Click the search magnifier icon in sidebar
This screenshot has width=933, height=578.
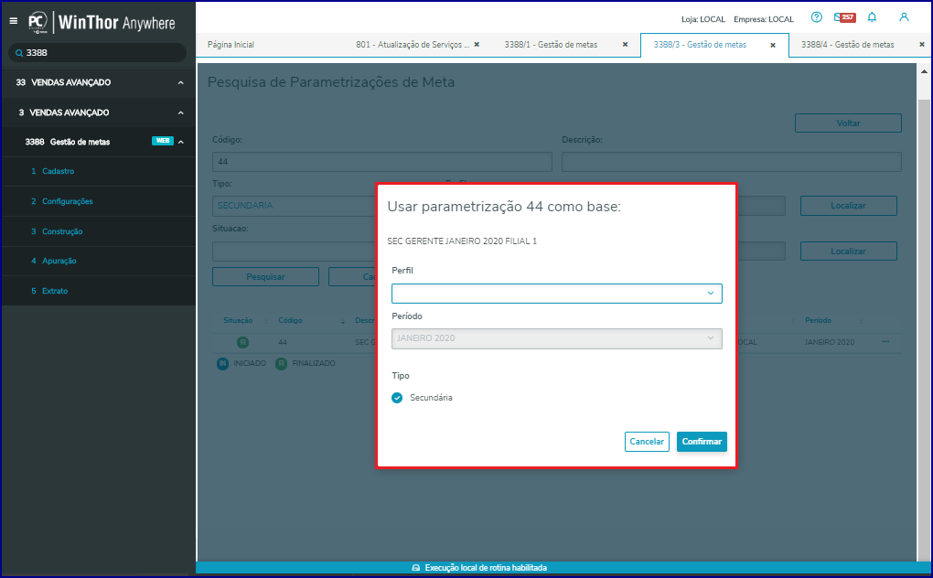point(19,53)
